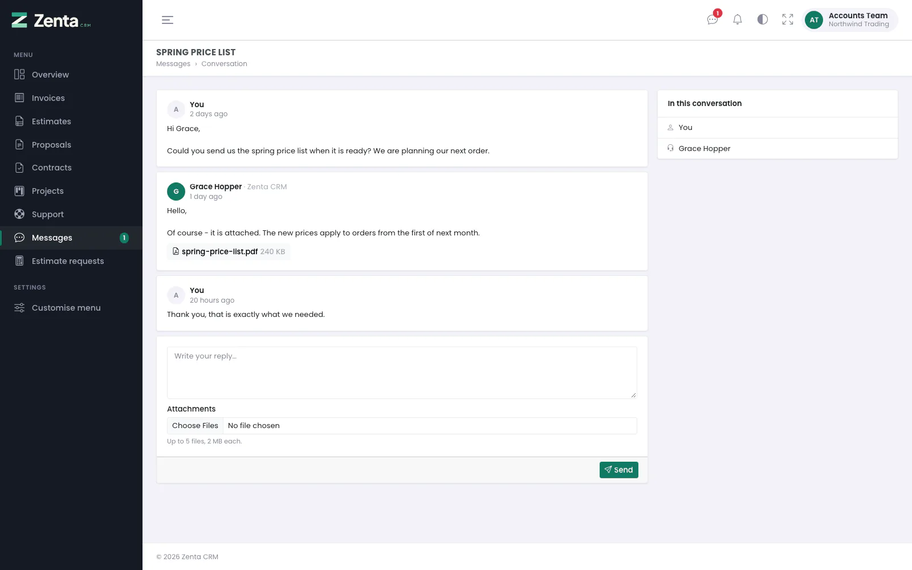Viewport: 912px width, 570px height.
Task: Open Contracts from the sidebar
Action: [71, 168]
